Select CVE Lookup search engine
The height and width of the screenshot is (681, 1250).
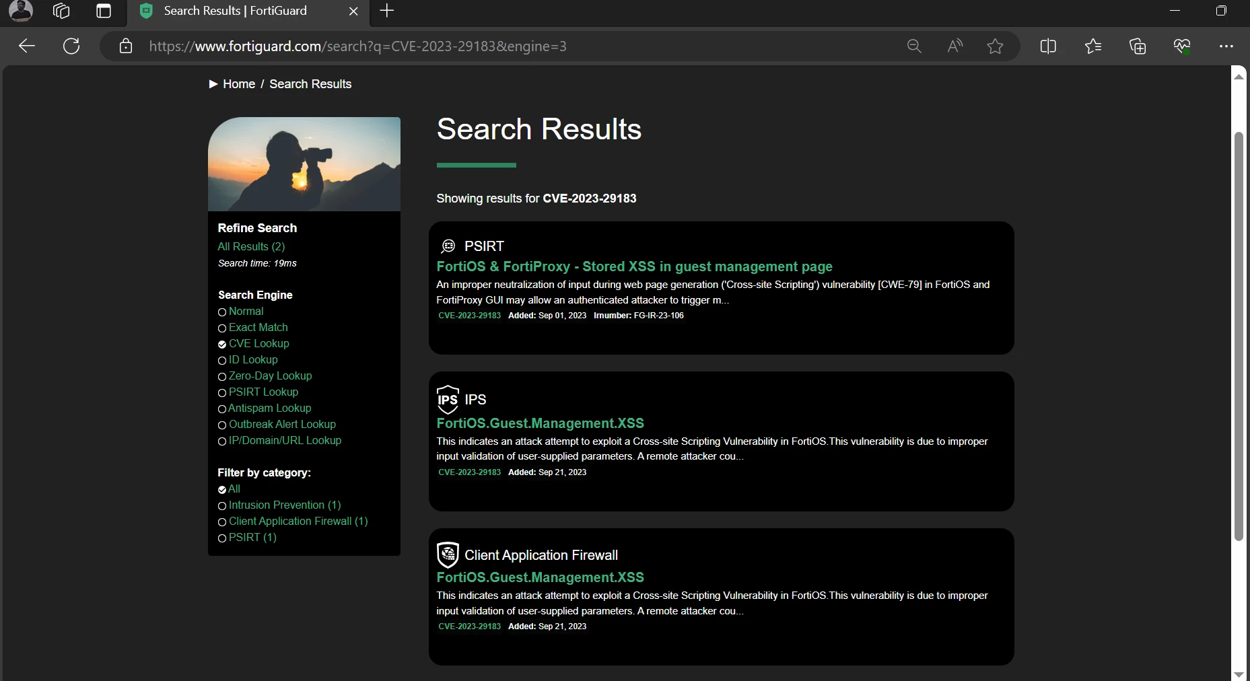pyautogui.click(x=254, y=344)
